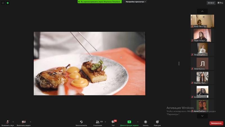Open audio options arrow next to microphone
The image size is (225, 127).
[13, 122]
